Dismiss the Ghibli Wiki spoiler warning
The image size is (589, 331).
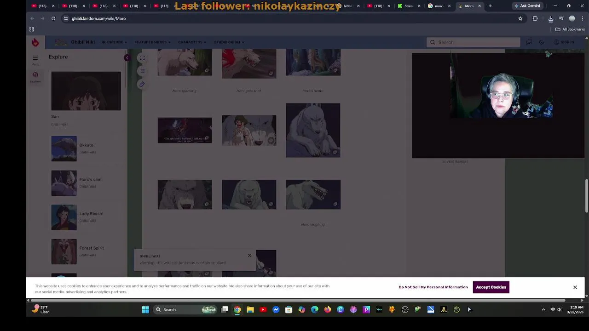[249, 256]
